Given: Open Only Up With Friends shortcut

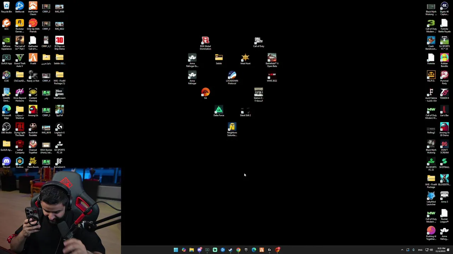Looking at the screenshot, I should coord(33,26).
